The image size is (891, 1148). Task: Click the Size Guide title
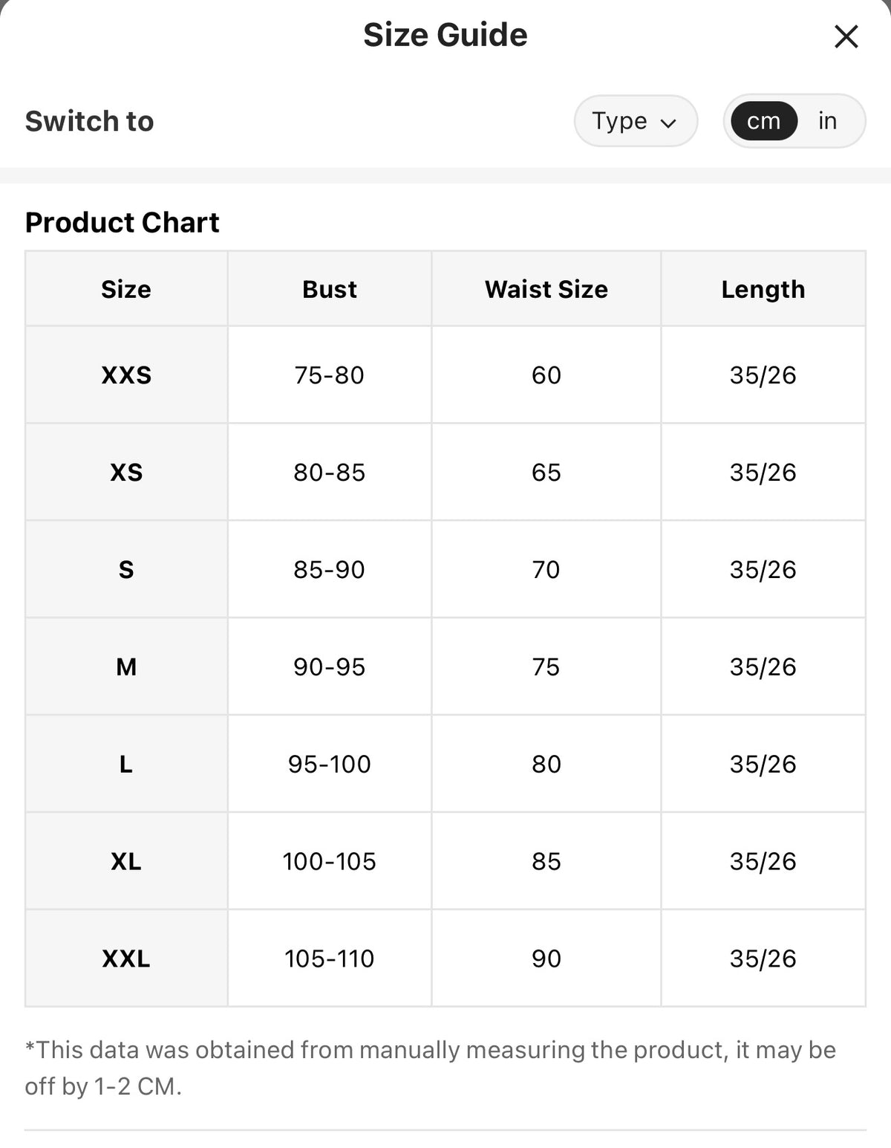click(446, 35)
